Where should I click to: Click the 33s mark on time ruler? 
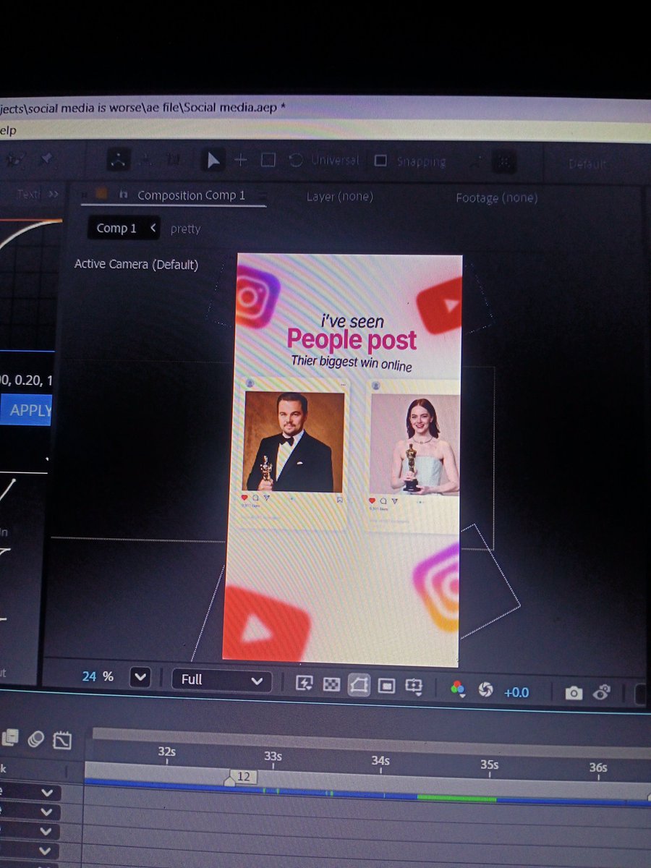(273, 757)
